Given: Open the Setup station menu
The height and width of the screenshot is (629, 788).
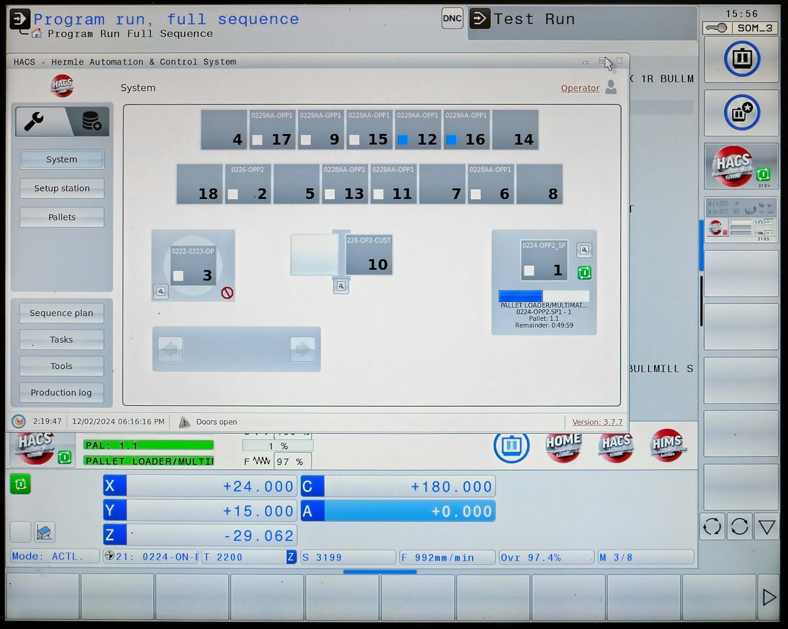Looking at the screenshot, I should pos(62,188).
